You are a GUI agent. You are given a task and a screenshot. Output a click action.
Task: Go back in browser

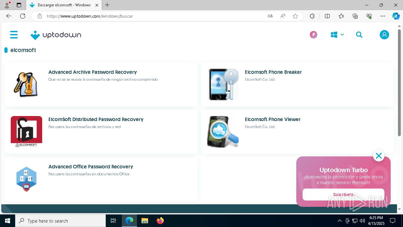point(9,16)
